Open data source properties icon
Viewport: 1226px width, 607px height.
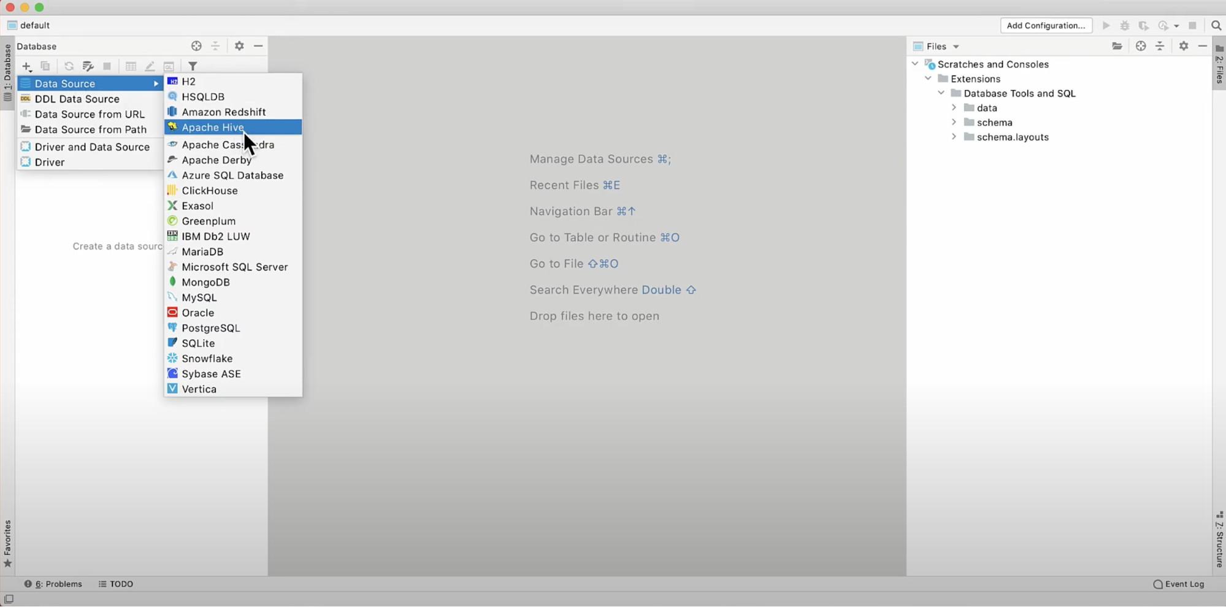[88, 66]
